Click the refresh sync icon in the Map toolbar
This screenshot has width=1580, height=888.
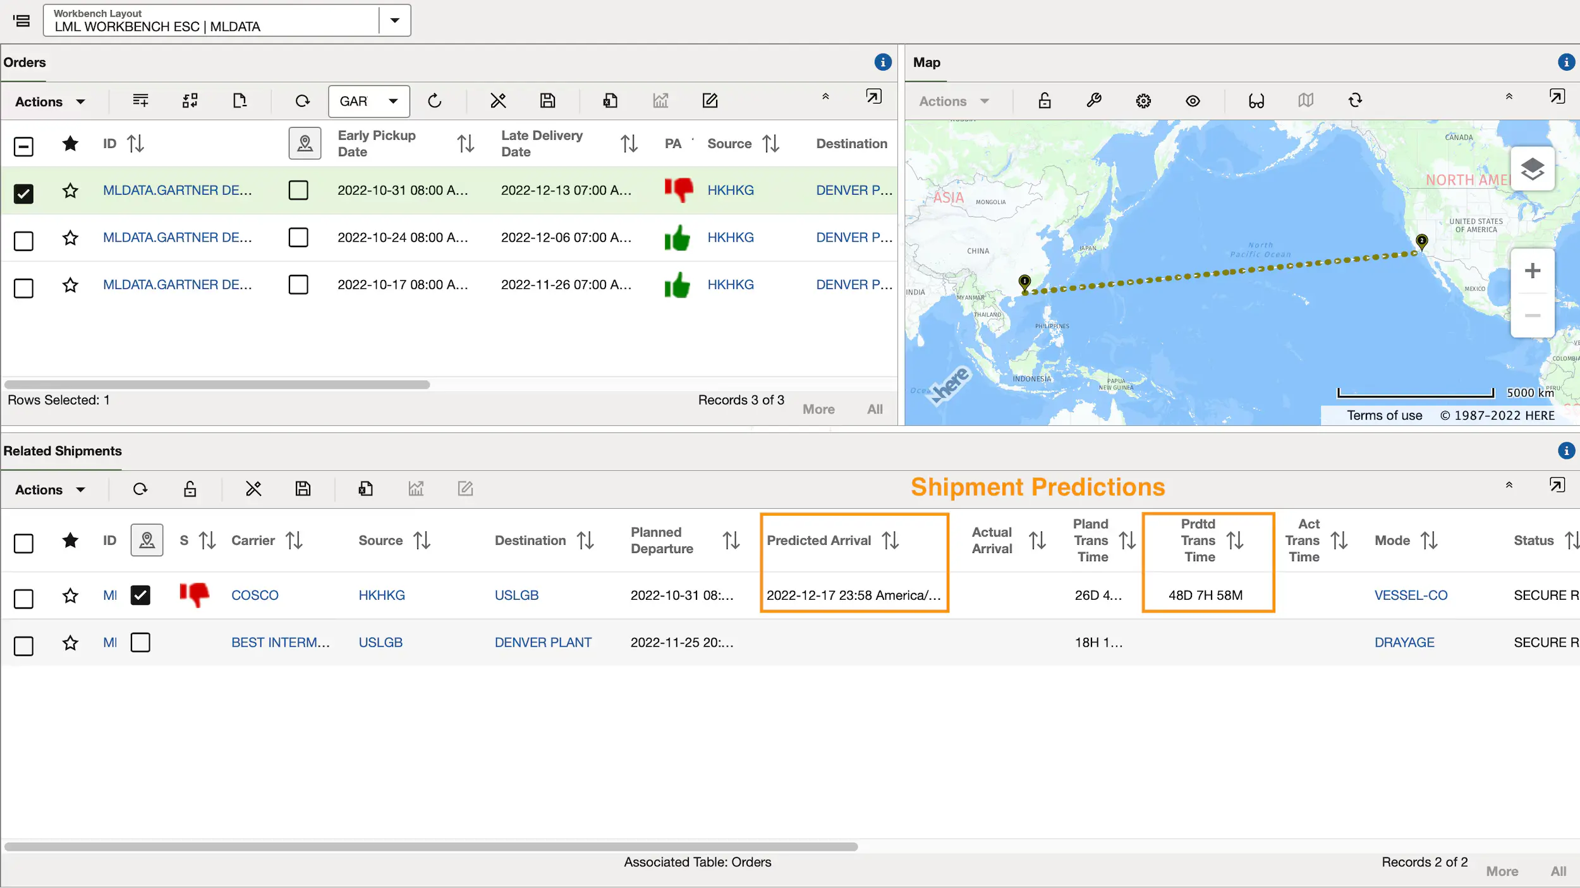click(x=1356, y=100)
